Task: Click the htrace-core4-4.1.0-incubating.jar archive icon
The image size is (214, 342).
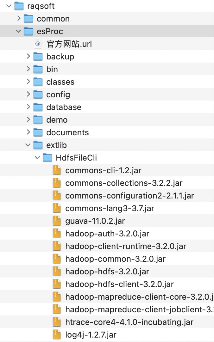Action: pos(57,322)
